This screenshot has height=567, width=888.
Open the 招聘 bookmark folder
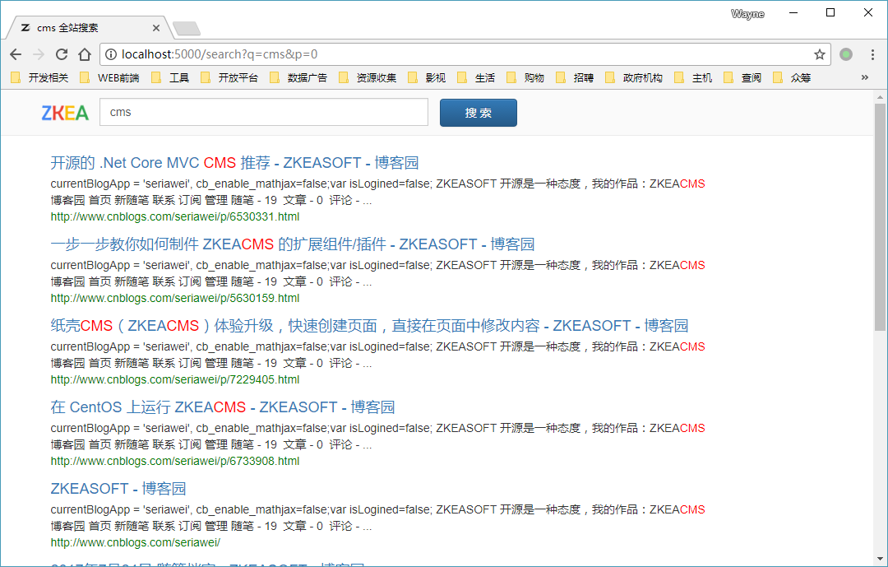pyautogui.click(x=575, y=77)
